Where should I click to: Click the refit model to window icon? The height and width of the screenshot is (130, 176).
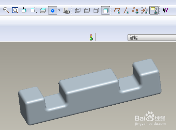click(x=15, y=10)
